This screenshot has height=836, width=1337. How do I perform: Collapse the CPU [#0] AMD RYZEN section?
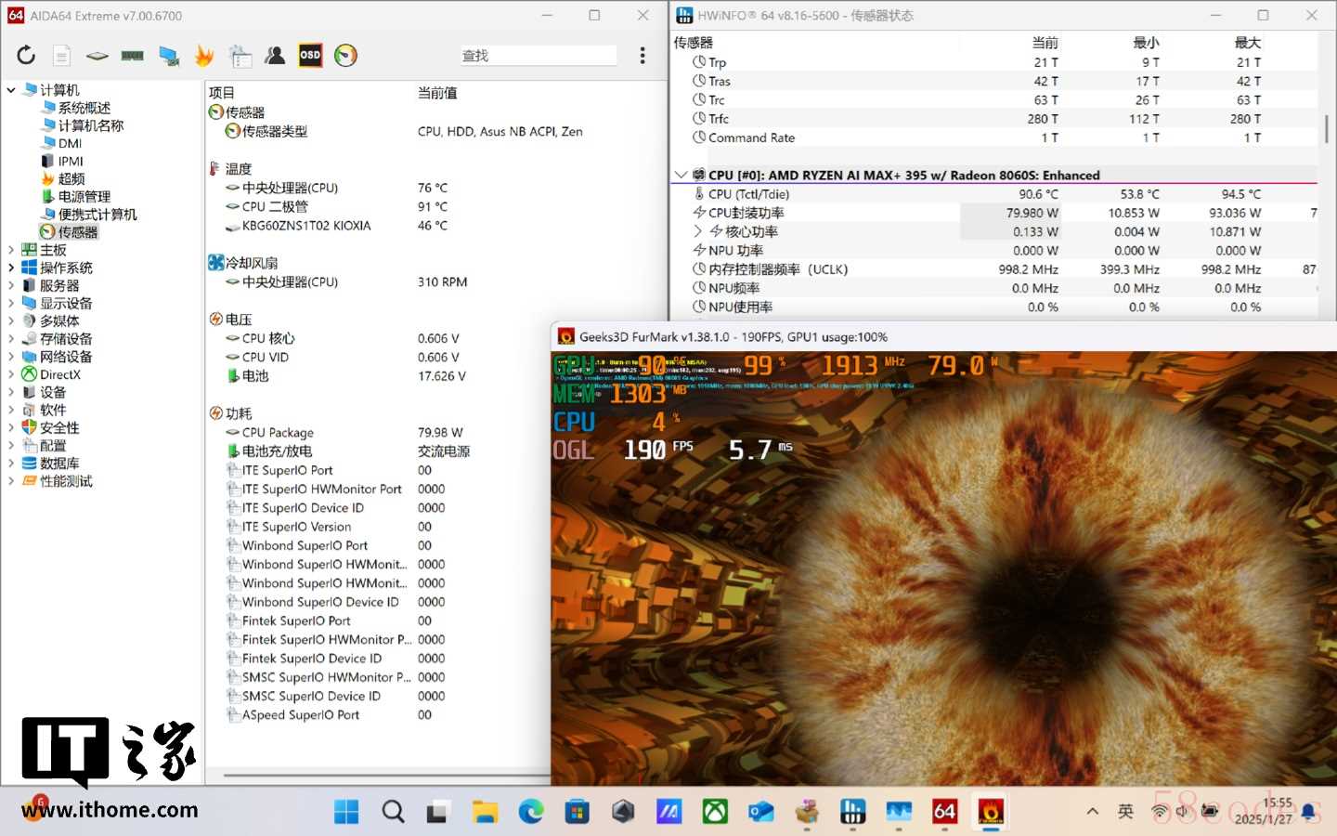pyautogui.click(x=681, y=175)
